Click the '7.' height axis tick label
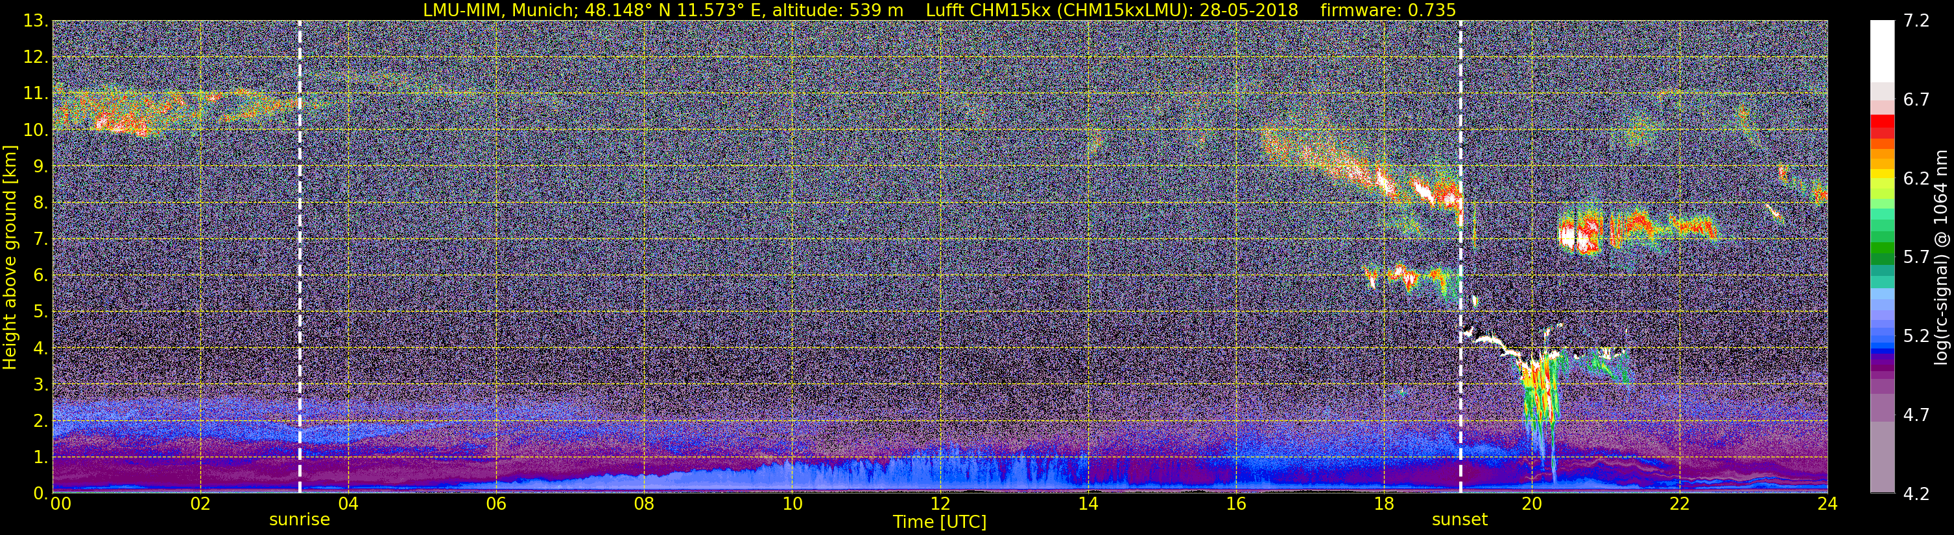 click(40, 240)
